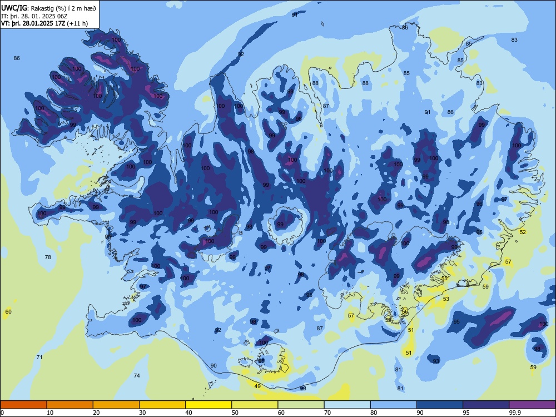Image resolution: width=556 pixels, height=417 pixels.
Task: Click the legend tick label '70'
Action: tap(327, 413)
